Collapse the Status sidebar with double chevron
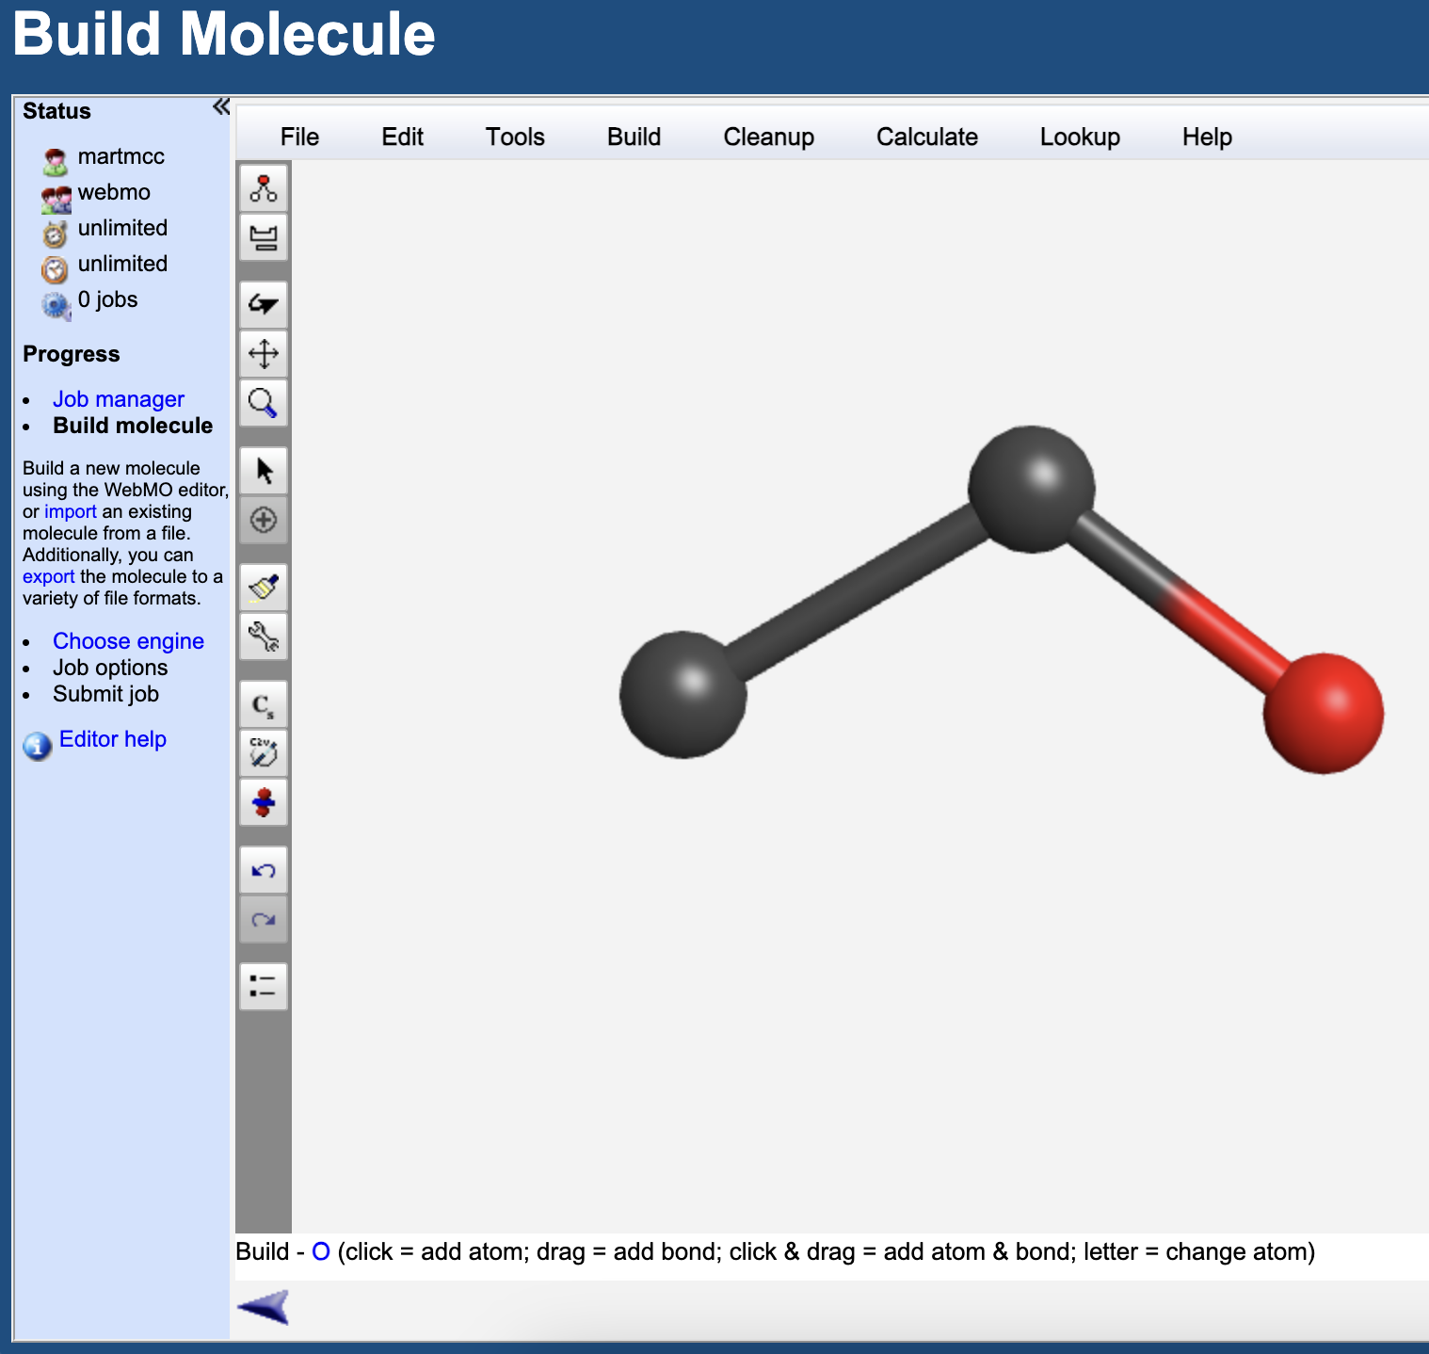The image size is (1429, 1354). coord(220,107)
